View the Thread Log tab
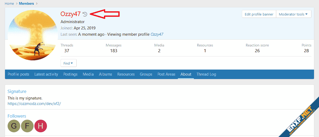Viewport: 319px width, 137px height. pos(206,74)
